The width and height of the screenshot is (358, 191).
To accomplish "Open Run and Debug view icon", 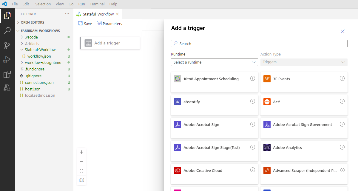I will (x=7, y=60).
